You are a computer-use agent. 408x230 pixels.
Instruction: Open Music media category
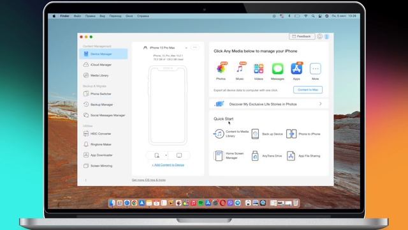point(240,71)
